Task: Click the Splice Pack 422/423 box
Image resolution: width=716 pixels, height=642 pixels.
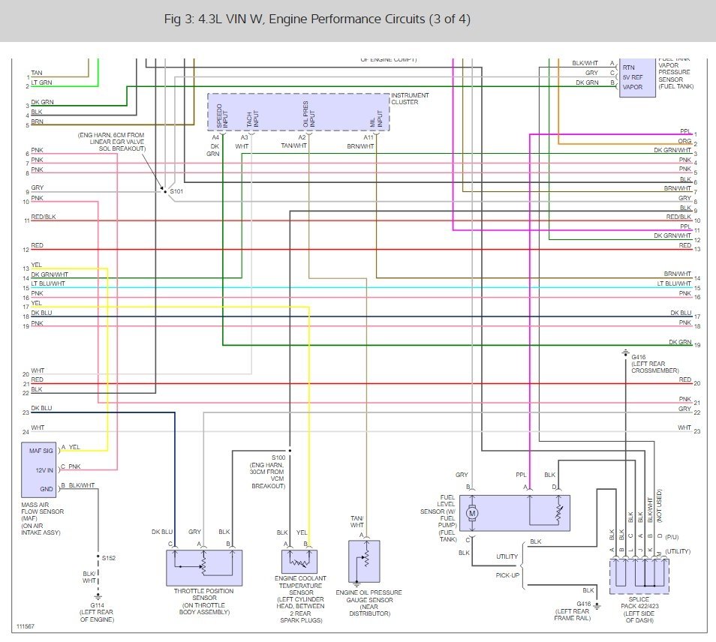Action: tap(639, 577)
